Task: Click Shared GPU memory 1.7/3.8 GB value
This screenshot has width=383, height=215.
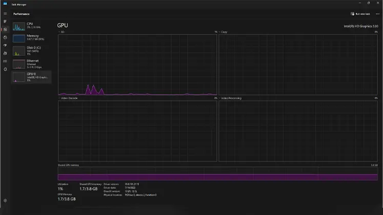Action: [88, 189]
